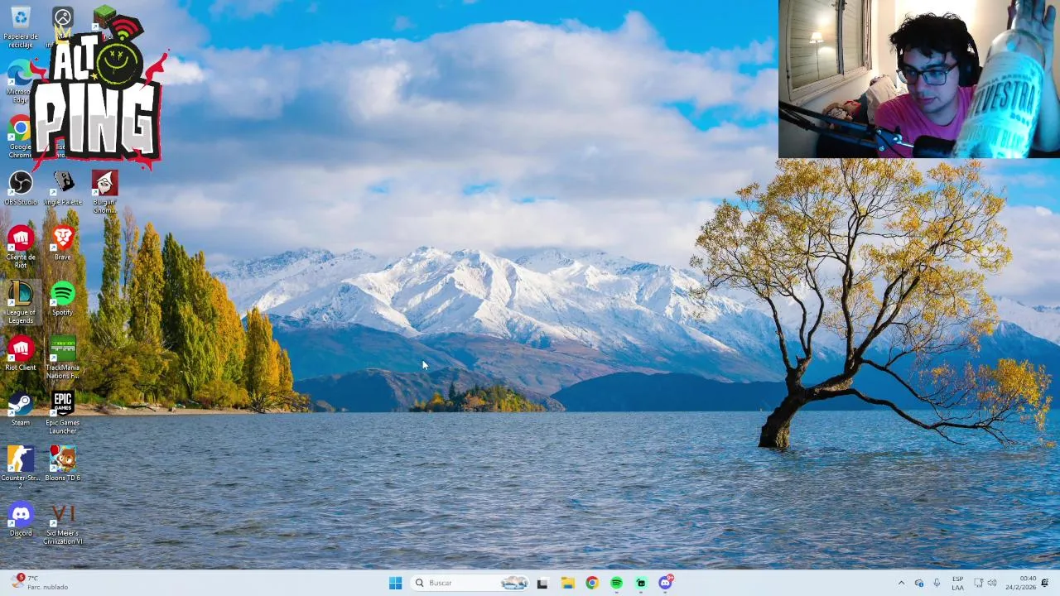Open the ESP LAA language switcher
The height and width of the screenshot is (596, 1060).
957,583
